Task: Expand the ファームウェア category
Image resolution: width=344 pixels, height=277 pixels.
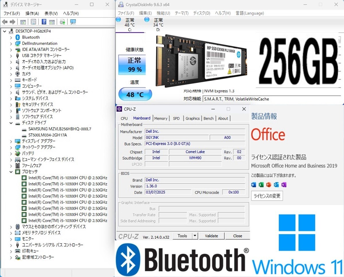Action: [x=11, y=166]
